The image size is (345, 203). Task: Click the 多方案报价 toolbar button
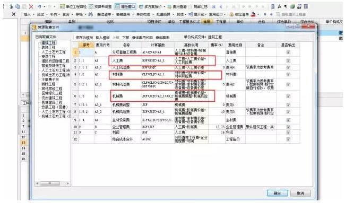tap(150, 6)
